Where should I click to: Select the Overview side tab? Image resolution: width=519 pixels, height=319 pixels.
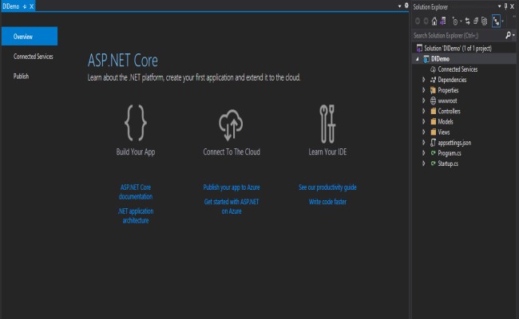(x=30, y=37)
